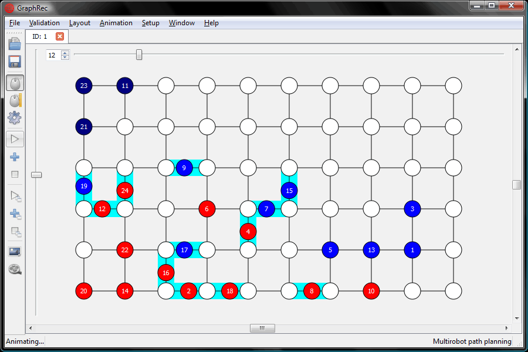
Task: Click the red robot node 16
Action: click(166, 273)
